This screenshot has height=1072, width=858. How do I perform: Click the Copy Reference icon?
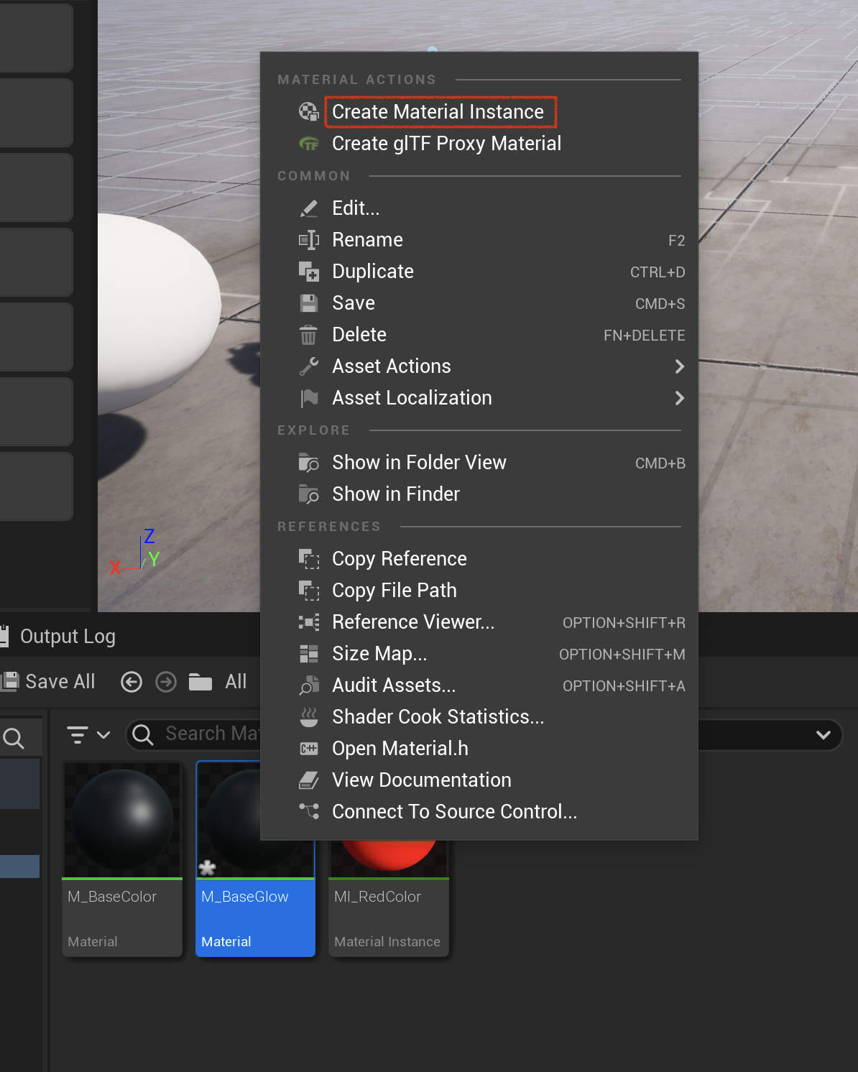tap(308, 559)
